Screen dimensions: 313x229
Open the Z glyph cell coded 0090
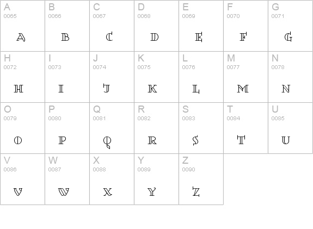click(201, 179)
